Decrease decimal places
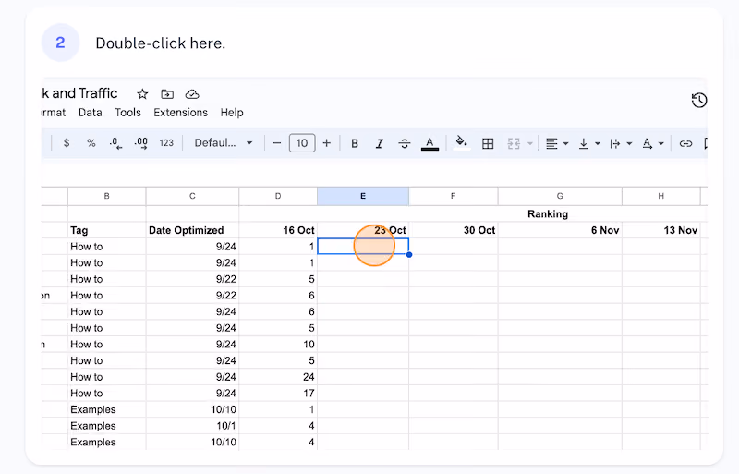The width and height of the screenshot is (739, 474). pos(116,143)
